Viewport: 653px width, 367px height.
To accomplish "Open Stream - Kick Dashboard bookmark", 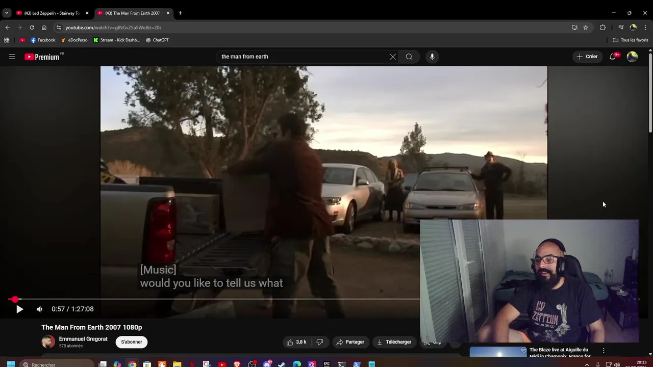I will 117,40.
